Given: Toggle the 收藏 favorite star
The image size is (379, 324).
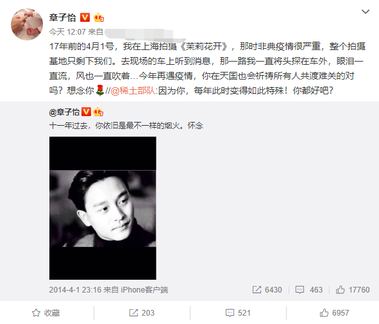Looking at the screenshot, I should pos(46,313).
